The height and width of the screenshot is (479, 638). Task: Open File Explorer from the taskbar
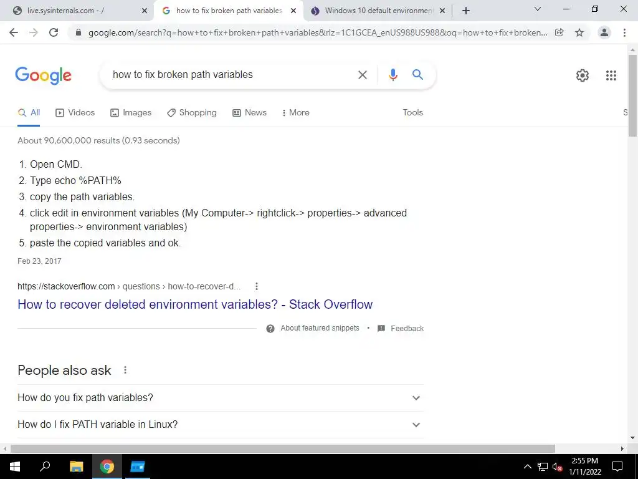tap(76, 467)
